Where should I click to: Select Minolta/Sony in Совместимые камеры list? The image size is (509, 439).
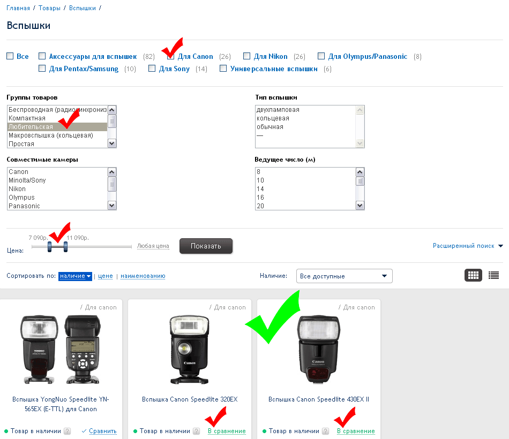click(x=57, y=180)
